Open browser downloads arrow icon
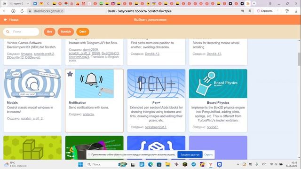 coord(296,11)
